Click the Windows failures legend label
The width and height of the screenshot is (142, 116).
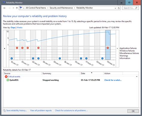[127, 51]
